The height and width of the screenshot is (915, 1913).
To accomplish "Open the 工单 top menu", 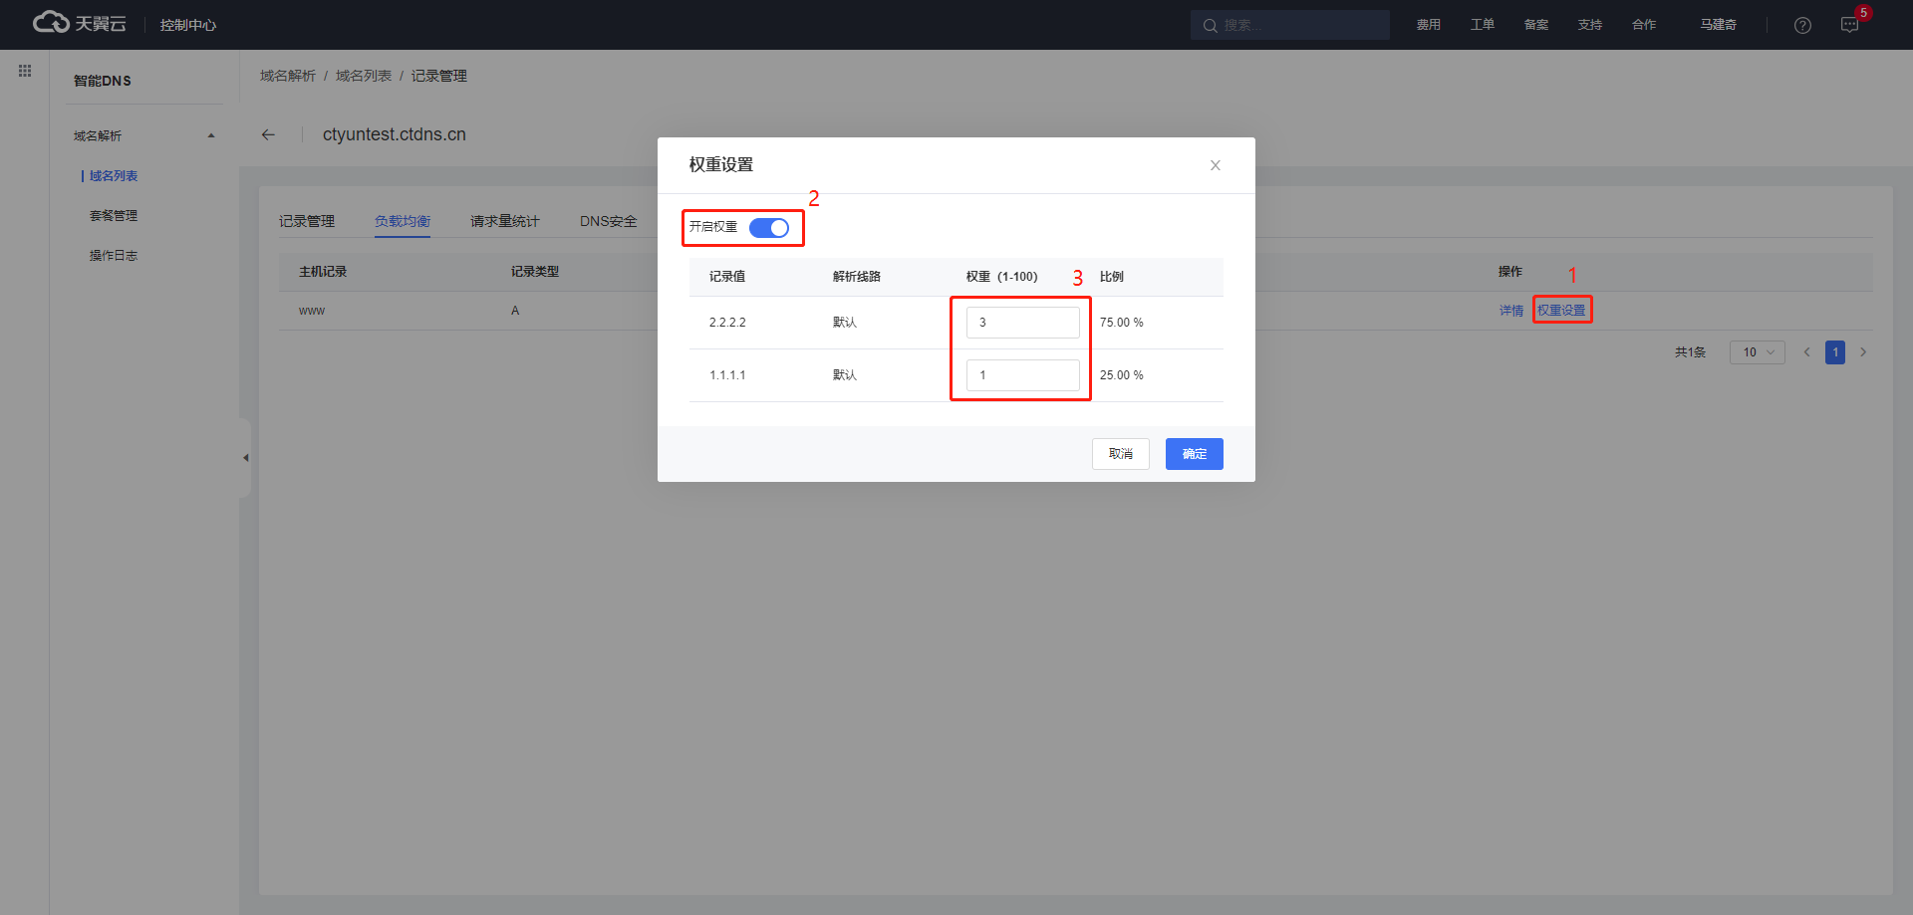I will point(1483,25).
